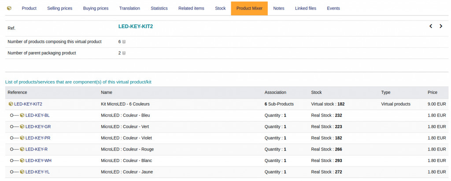Open the Translation tab
The image size is (451, 181).
[129, 8]
